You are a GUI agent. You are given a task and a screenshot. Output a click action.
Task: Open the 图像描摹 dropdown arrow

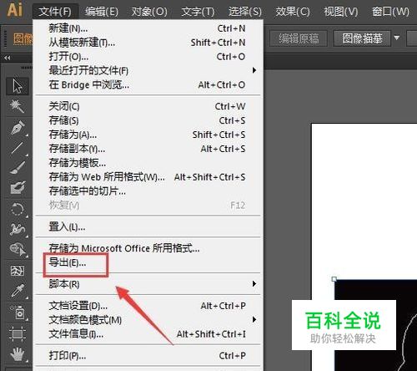click(x=397, y=38)
